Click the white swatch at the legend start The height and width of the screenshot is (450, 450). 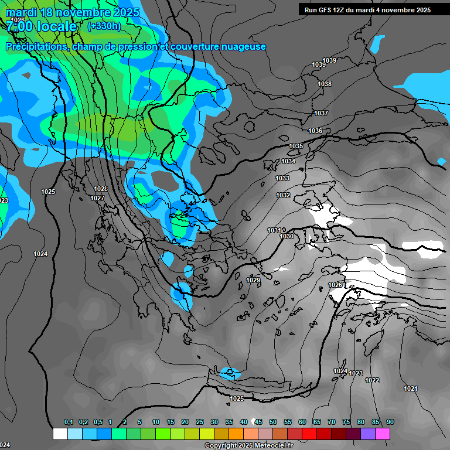[60, 434]
